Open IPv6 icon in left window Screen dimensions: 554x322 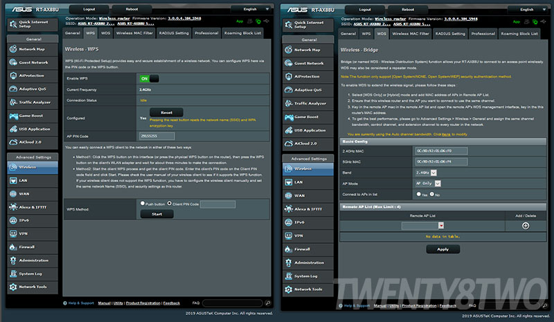pos(13,220)
